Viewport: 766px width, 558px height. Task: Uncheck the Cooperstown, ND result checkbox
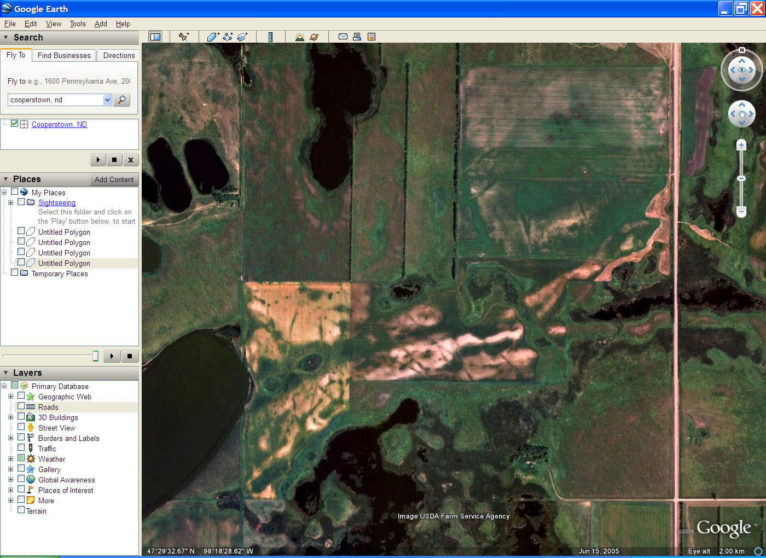pos(15,124)
